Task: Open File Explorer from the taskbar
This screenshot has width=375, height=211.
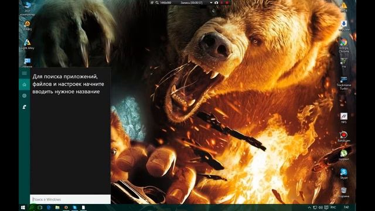Action: 57,207
